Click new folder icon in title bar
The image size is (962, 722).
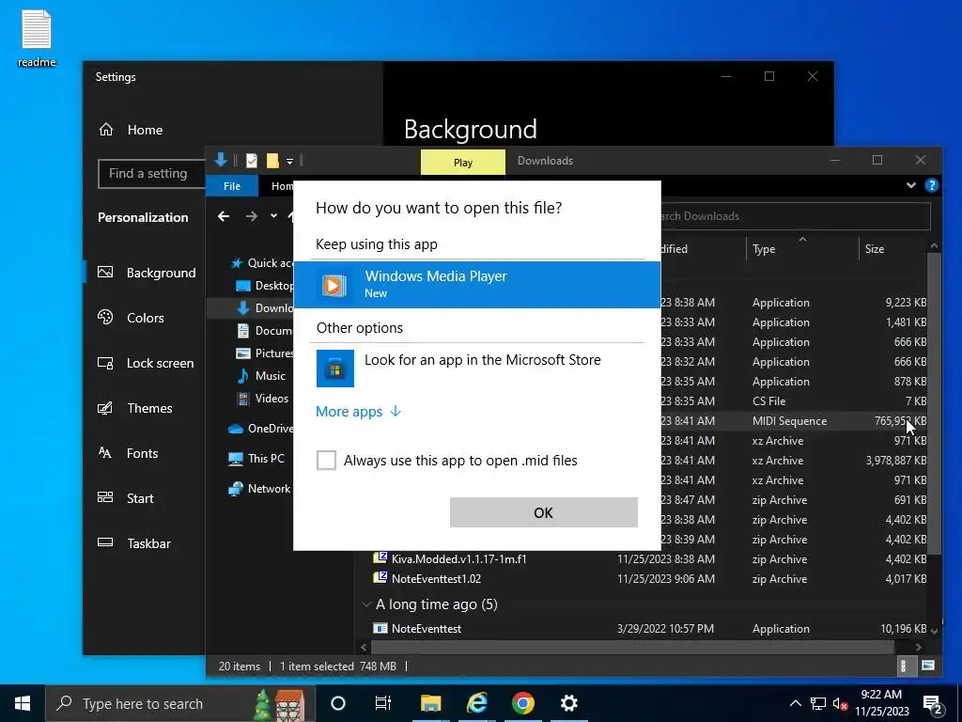pos(272,160)
